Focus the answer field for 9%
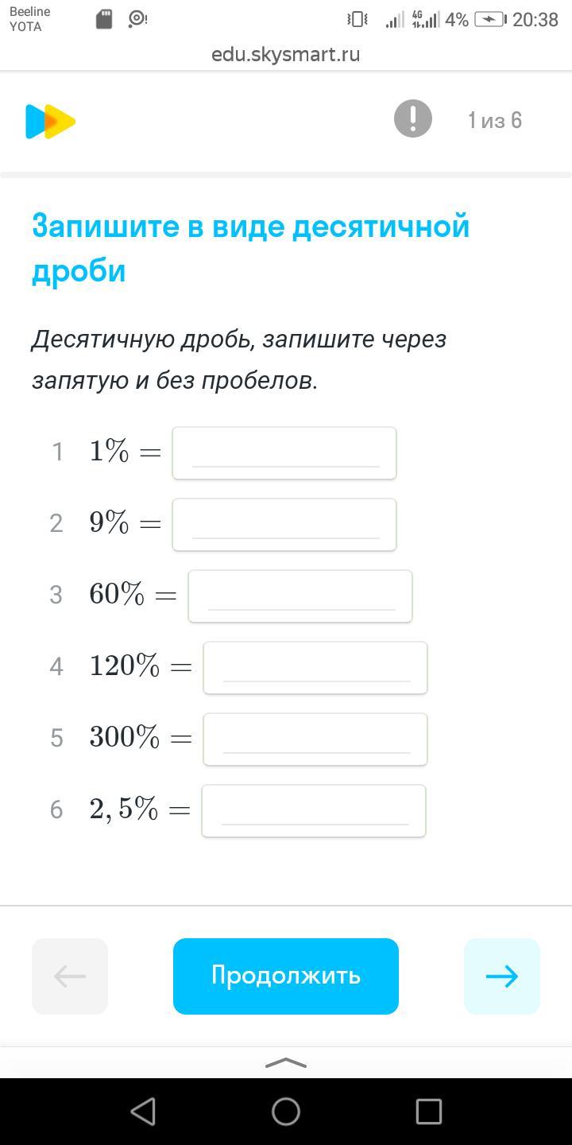This screenshot has height=1145, width=572. tap(284, 525)
